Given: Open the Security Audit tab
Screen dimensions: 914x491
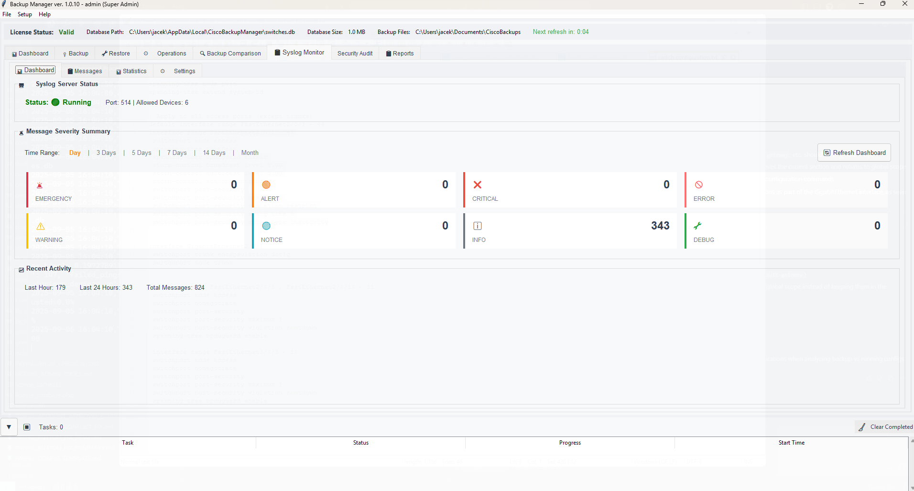Looking at the screenshot, I should coord(355,54).
